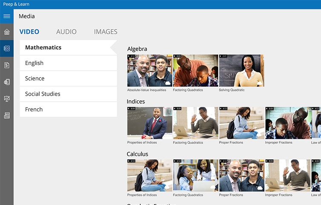The width and height of the screenshot is (321, 205).
Task: Play Improper Fractions thumbnail under Indices
Action: click(x=288, y=123)
